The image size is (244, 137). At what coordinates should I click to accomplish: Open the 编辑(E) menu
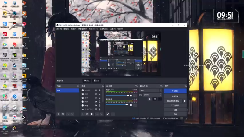click(x=66, y=29)
